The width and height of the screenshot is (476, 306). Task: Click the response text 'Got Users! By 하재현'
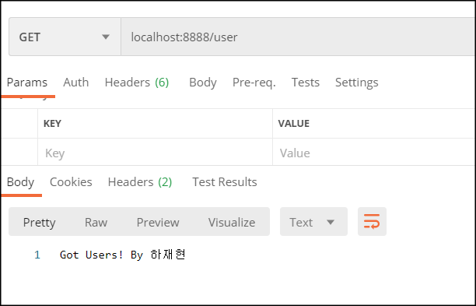(122, 255)
